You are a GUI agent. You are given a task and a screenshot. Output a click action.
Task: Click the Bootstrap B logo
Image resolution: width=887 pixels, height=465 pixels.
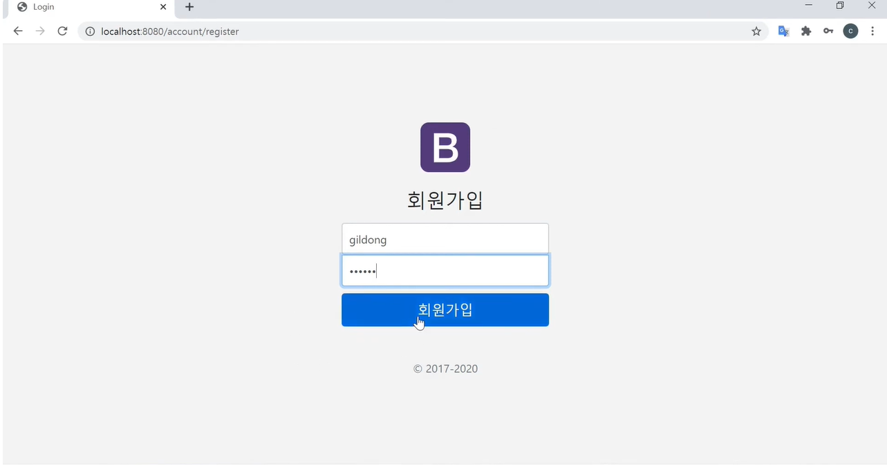[445, 147]
